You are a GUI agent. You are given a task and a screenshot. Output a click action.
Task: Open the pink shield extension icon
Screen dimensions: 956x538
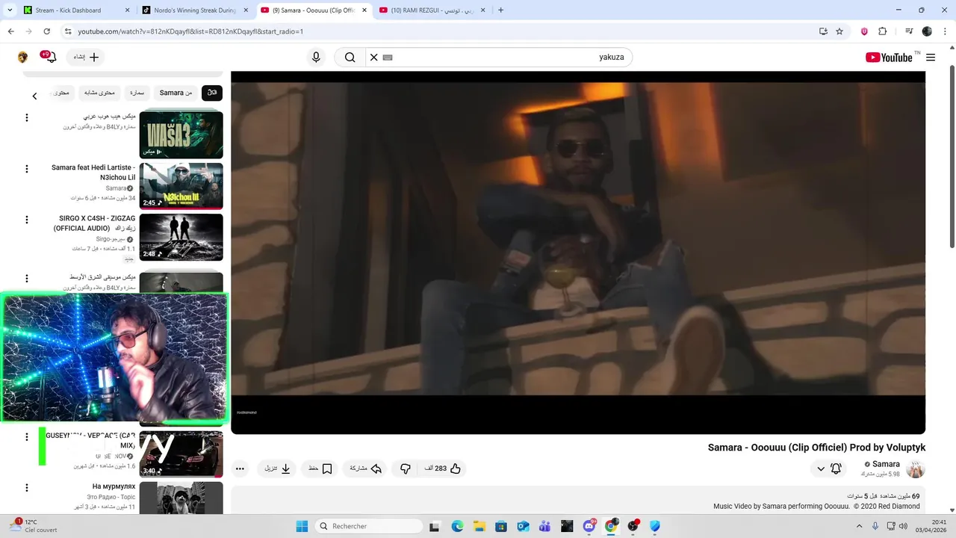tap(864, 31)
